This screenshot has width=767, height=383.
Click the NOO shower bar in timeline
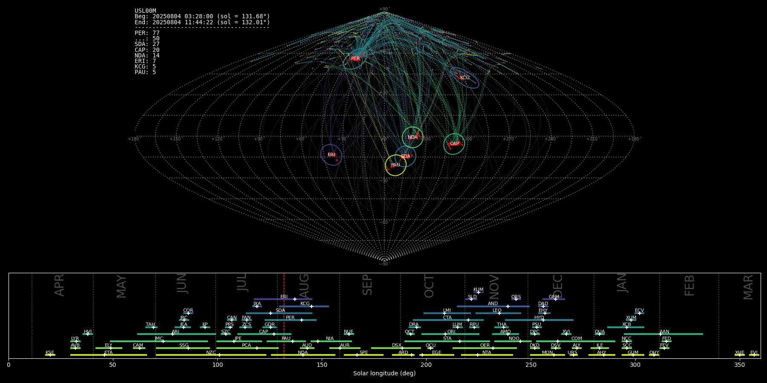click(513, 341)
